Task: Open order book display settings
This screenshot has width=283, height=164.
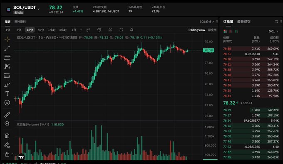Action: pos(277,22)
